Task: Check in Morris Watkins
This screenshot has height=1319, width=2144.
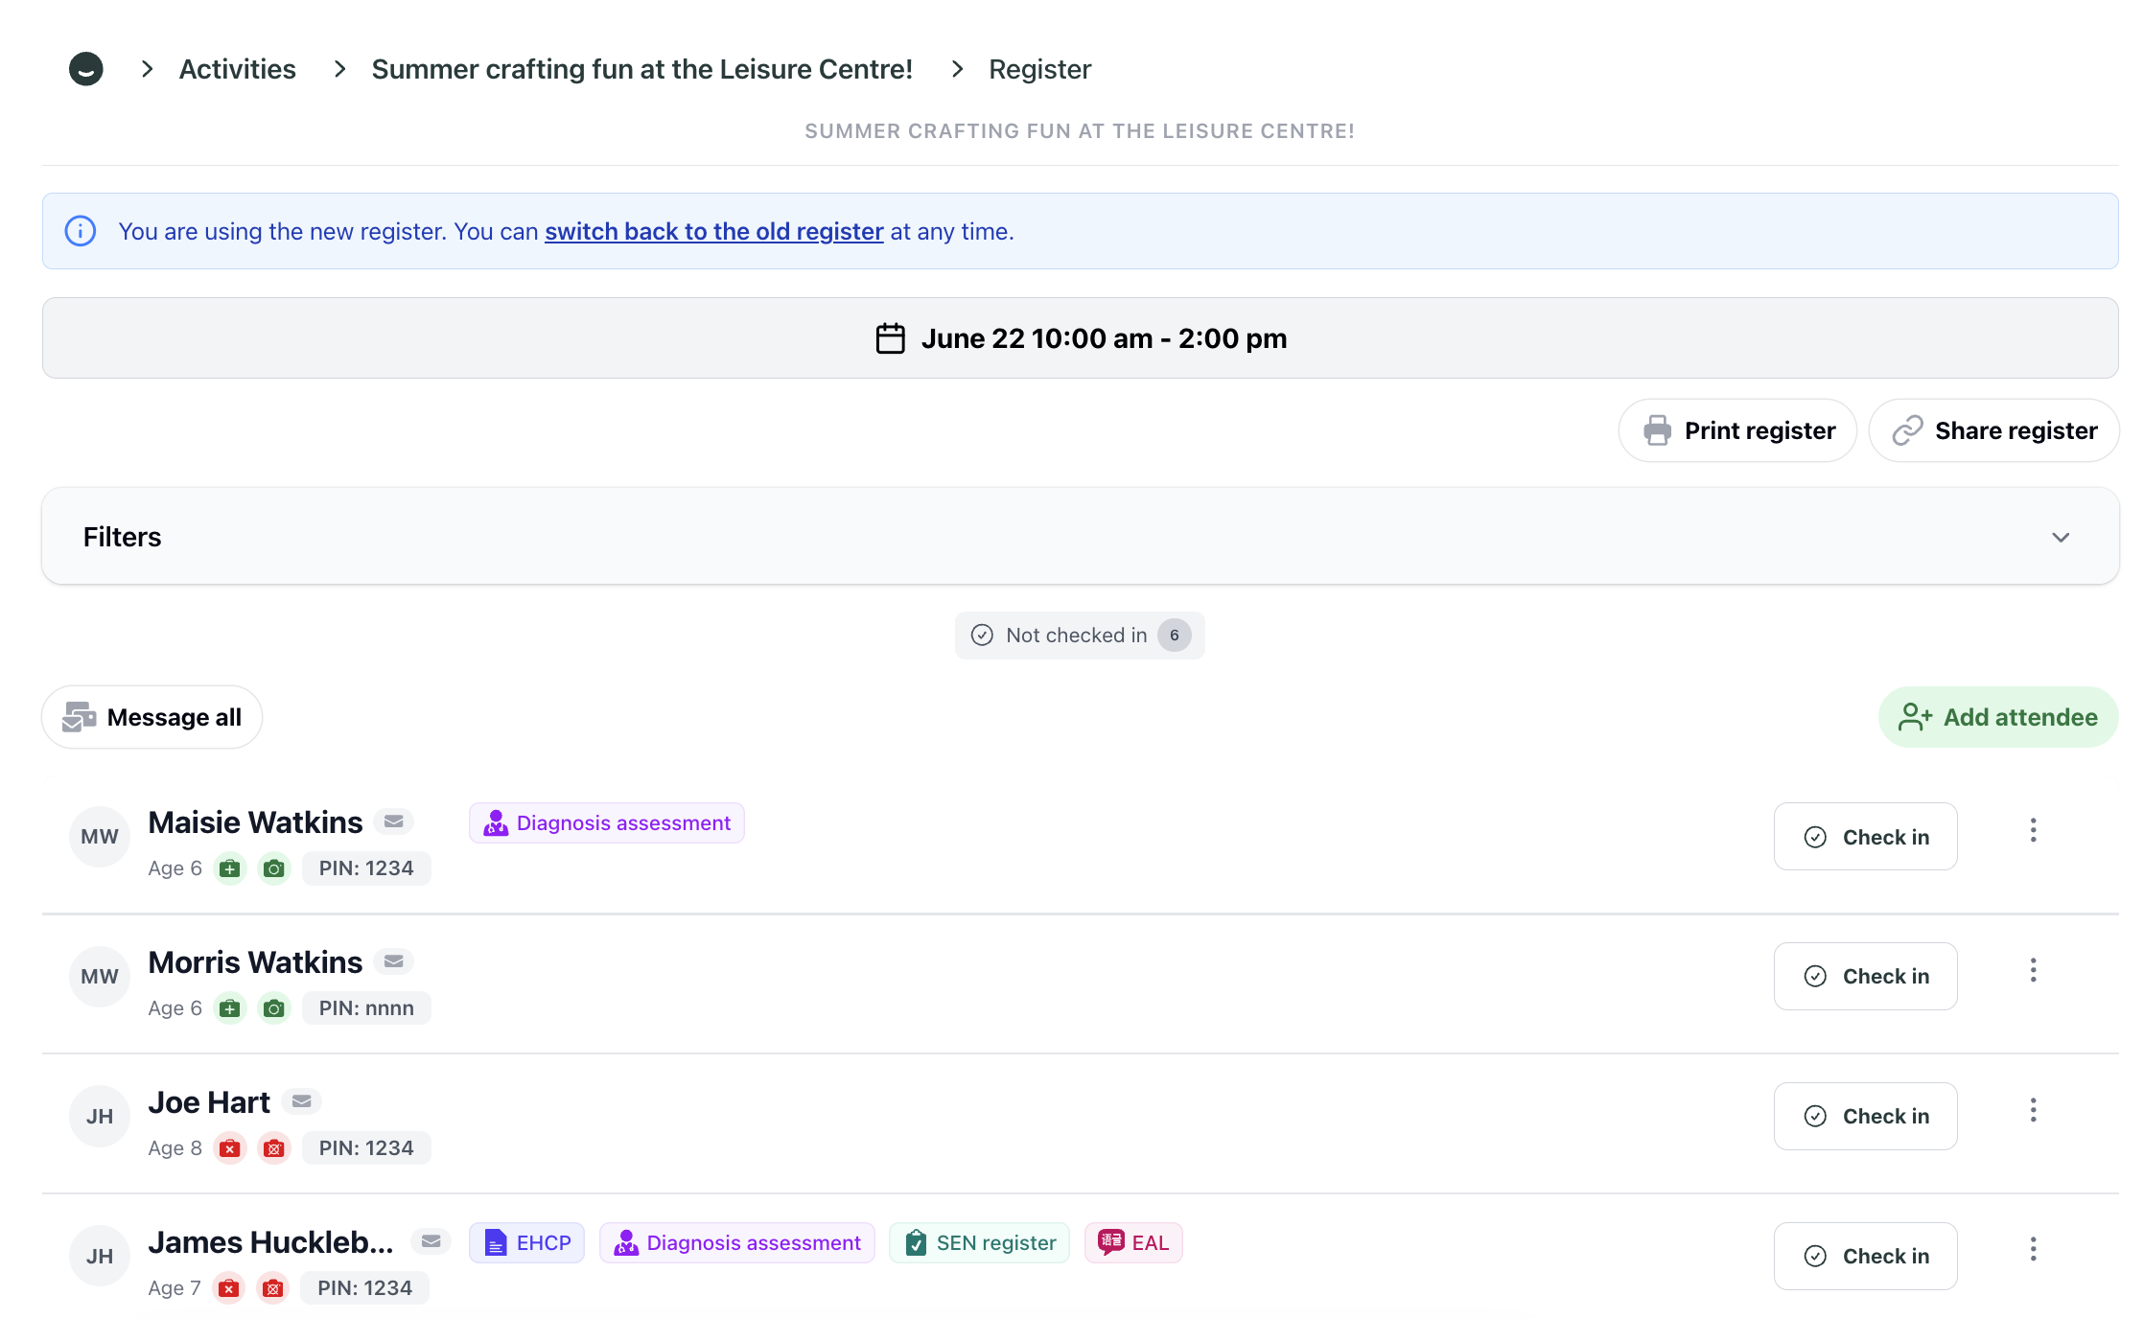Action: (1865, 976)
